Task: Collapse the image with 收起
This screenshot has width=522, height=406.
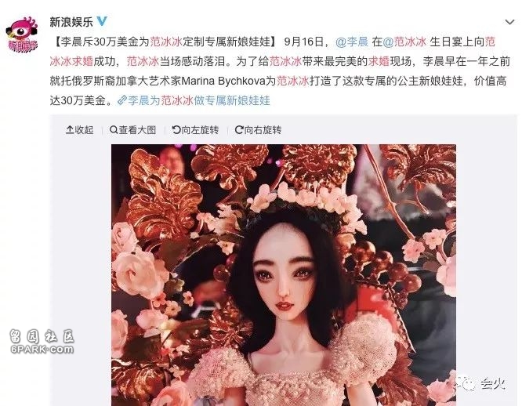Action: [x=80, y=130]
